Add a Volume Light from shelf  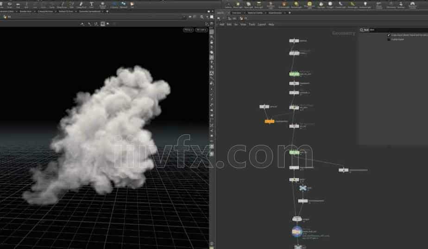(x=284, y=5)
